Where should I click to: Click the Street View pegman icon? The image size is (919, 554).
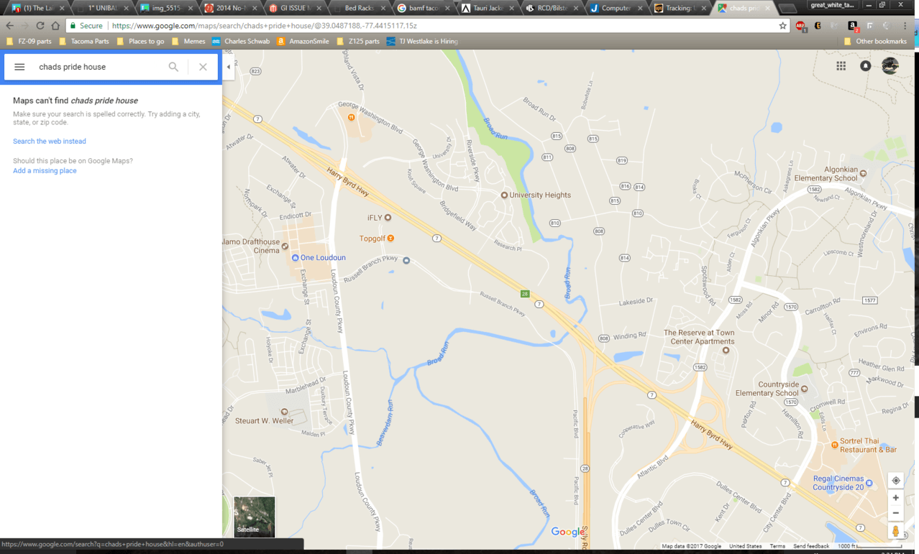click(895, 532)
